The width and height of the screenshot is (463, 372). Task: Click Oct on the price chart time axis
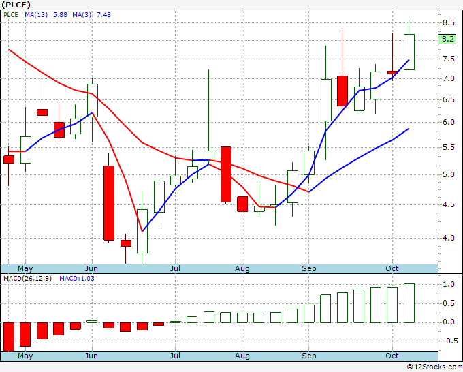point(392,269)
